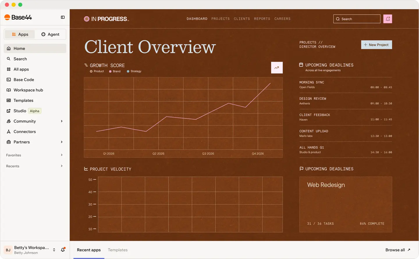The width and height of the screenshot is (419, 259).
Task: Click the Browse all link
Action: coord(398,250)
